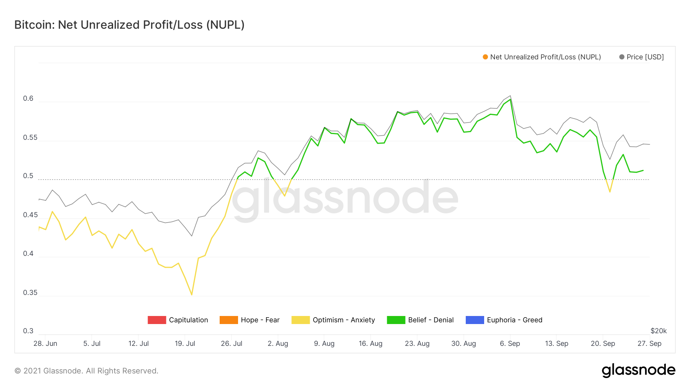Click the red Capitulation color swatch
Viewport: 690px width, 388px height.
[157, 320]
